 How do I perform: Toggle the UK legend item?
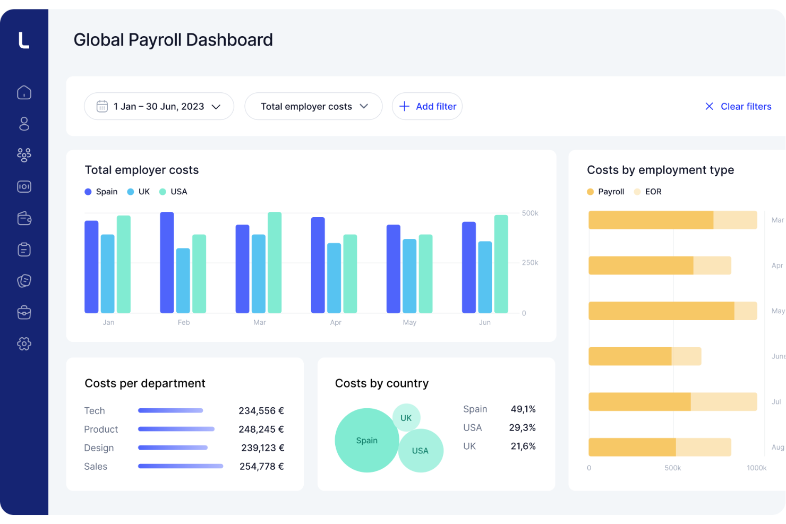coord(139,192)
